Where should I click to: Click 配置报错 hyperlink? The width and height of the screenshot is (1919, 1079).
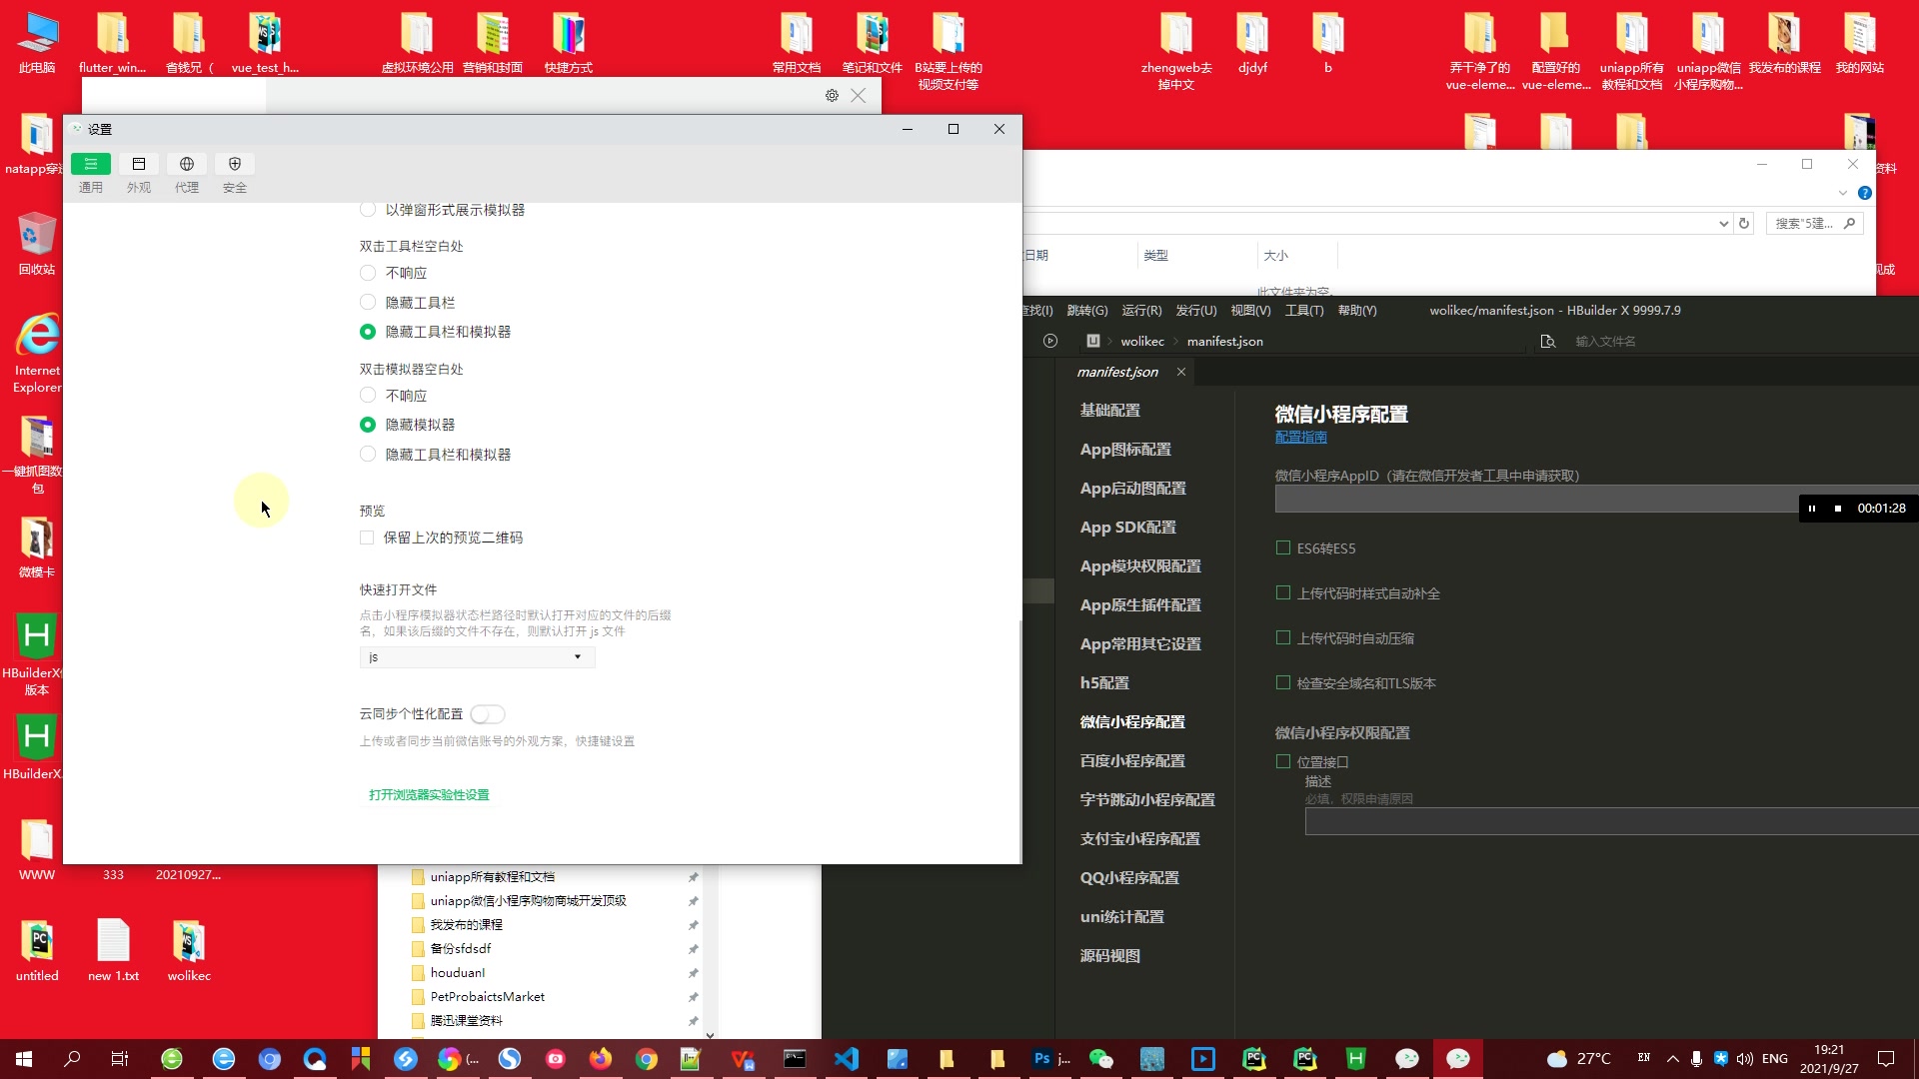click(x=1299, y=438)
